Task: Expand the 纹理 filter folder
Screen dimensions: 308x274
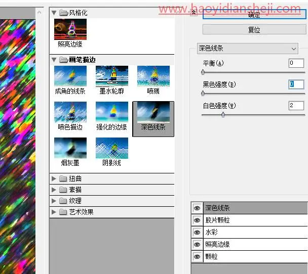Action: [x=54, y=201]
